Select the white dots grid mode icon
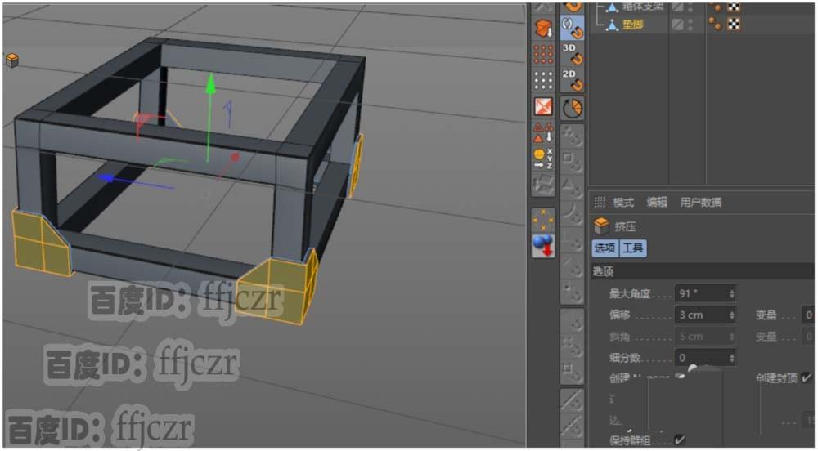 pos(543,80)
